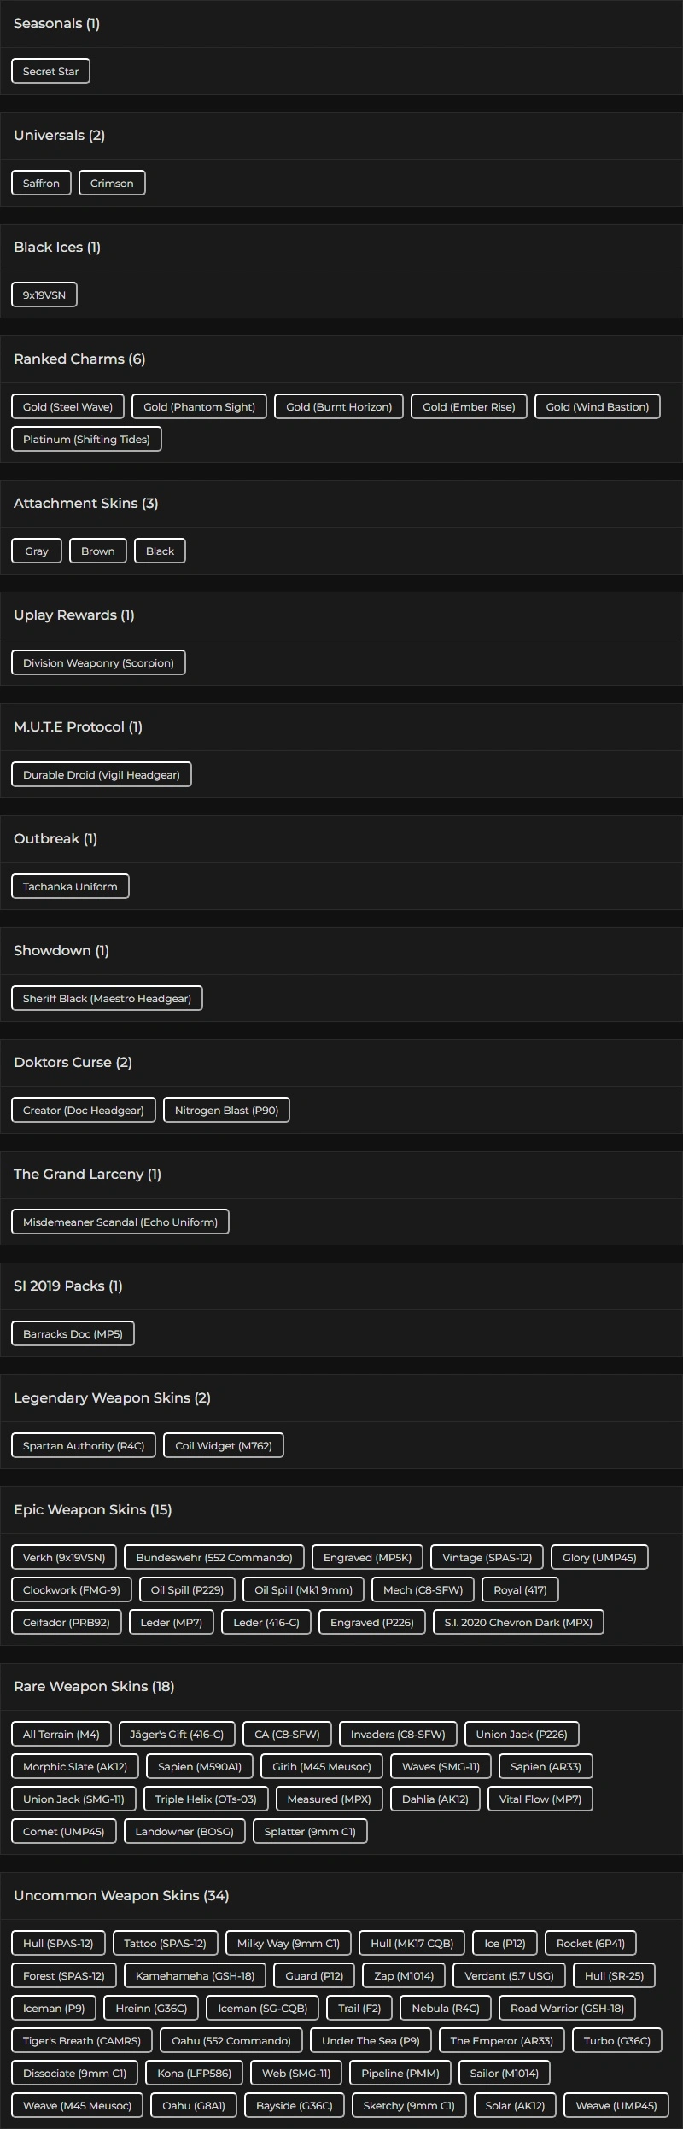The width and height of the screenshot is (683, 2129).
Task: Click the Kamehameha (GSH-18) skin tag
Action: [x=195, y=1976]
